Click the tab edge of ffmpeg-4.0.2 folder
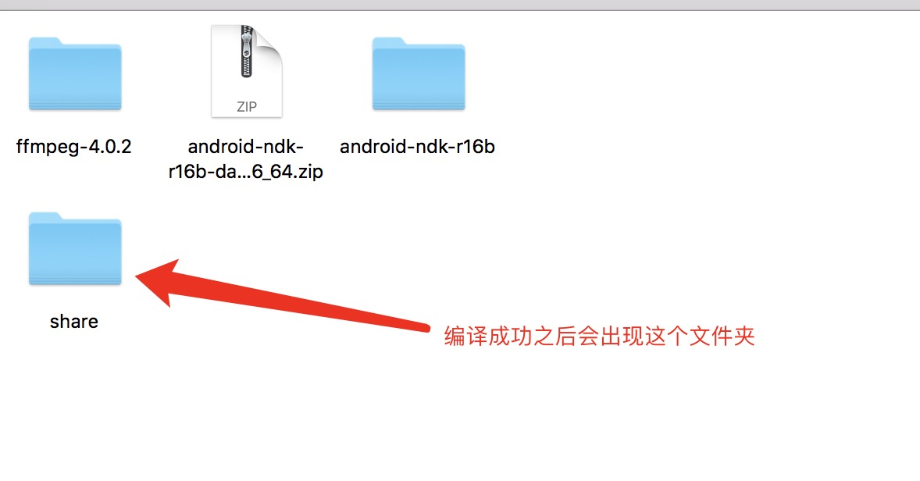The image size is (920, 481). point(46,41)
